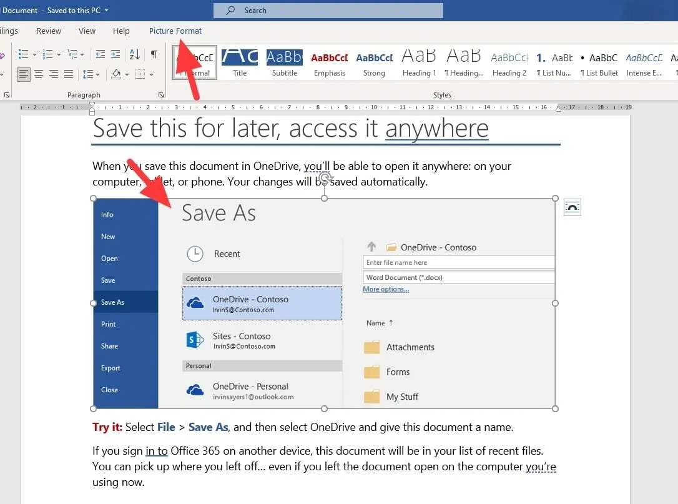The height and width of the screenshot is (504, 678).
Task: Apply the Heading 1 style
Action: pos(419,62)
